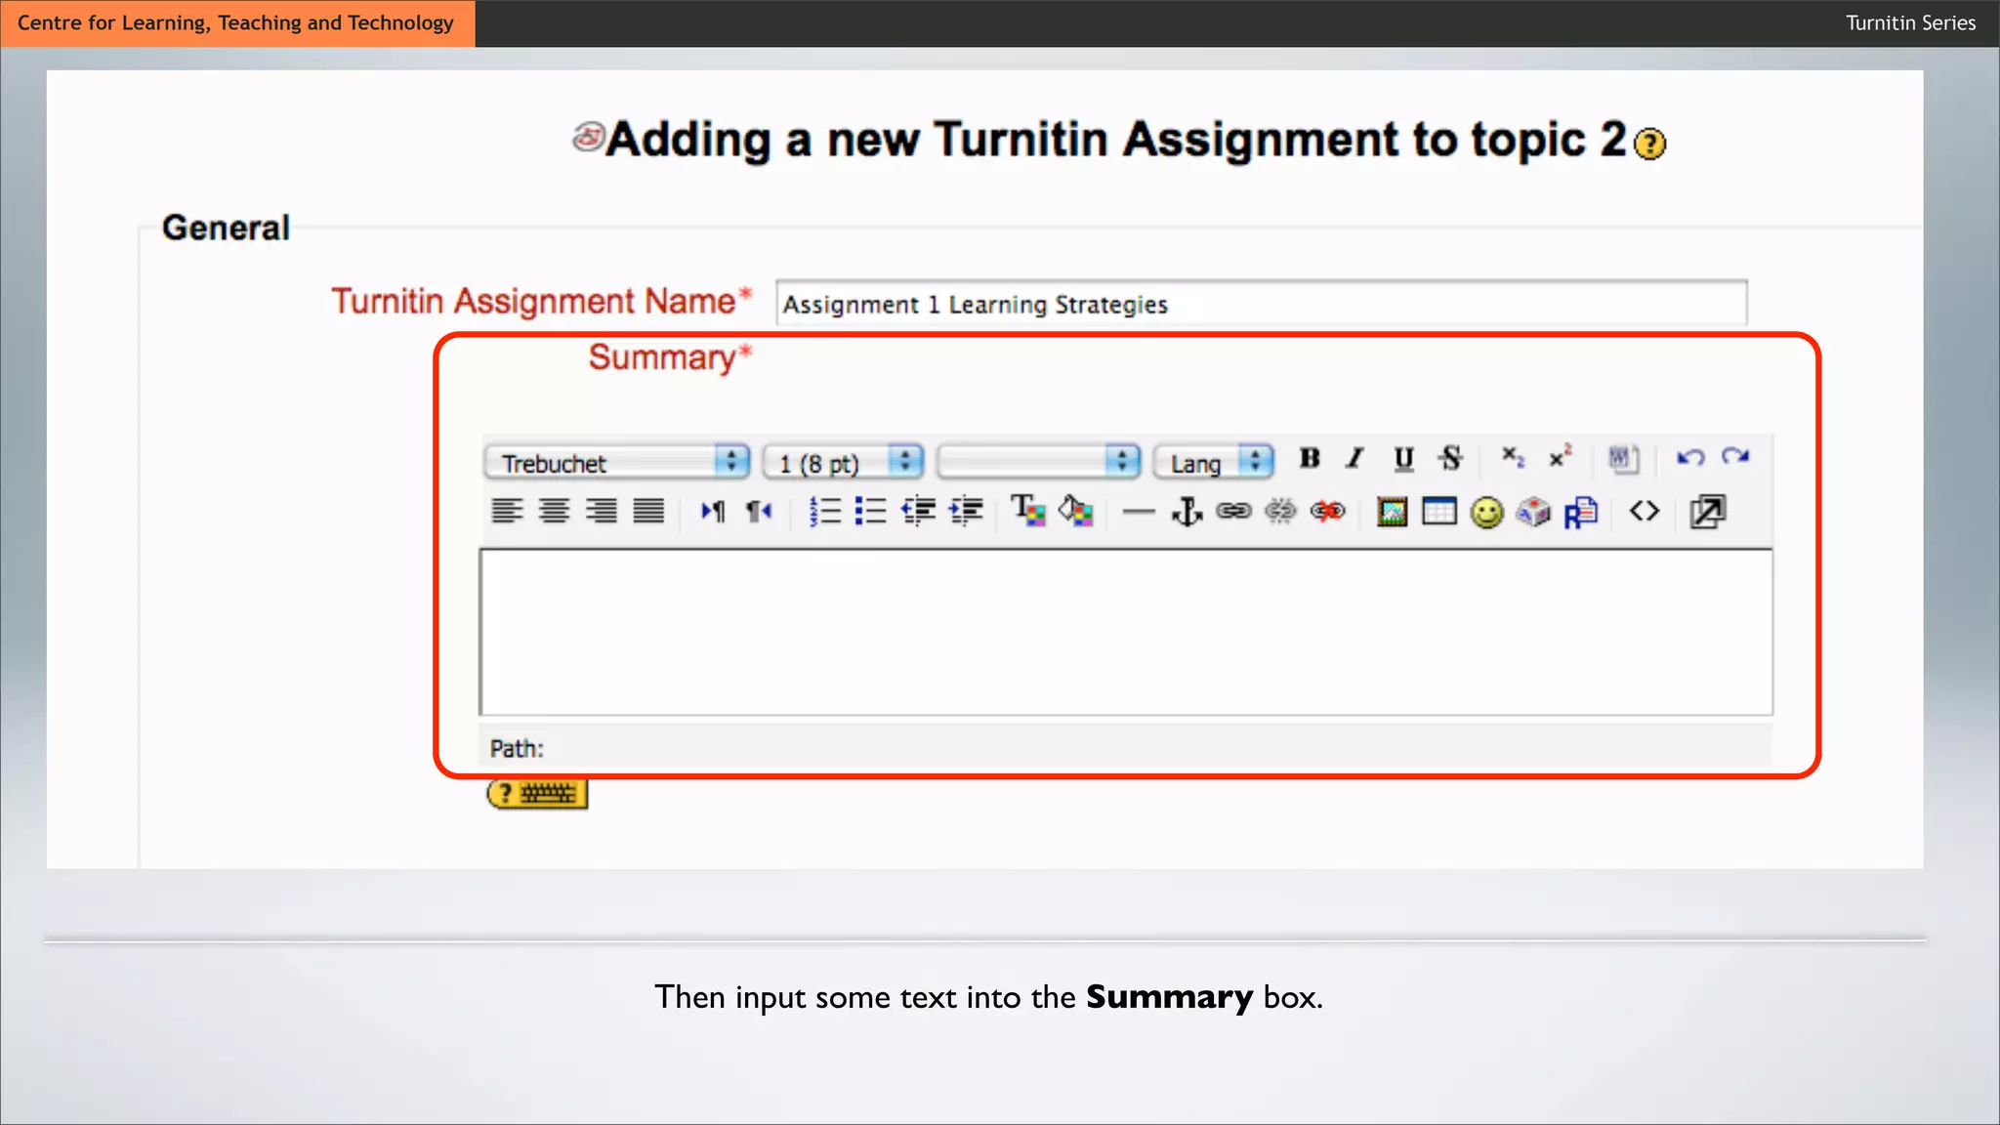The image size is (2000, 1125).
Task: Click the Turnitin Assignment Name field
Action: 1260,304
